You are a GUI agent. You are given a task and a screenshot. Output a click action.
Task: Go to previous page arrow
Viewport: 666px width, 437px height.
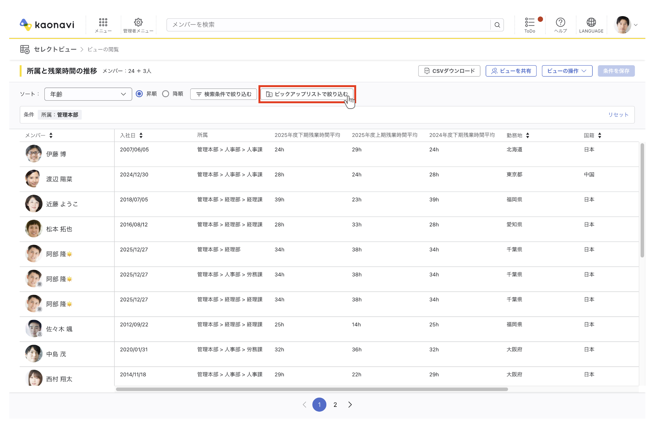click(304, 404)
